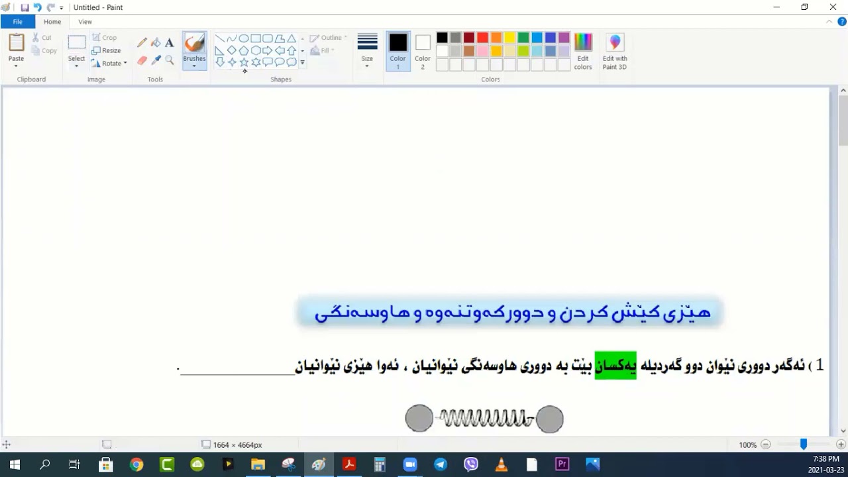The height and width of the screenshot is (477, 848).
Task: Click the Save icon in title bar
Action: tap(25, 7)
